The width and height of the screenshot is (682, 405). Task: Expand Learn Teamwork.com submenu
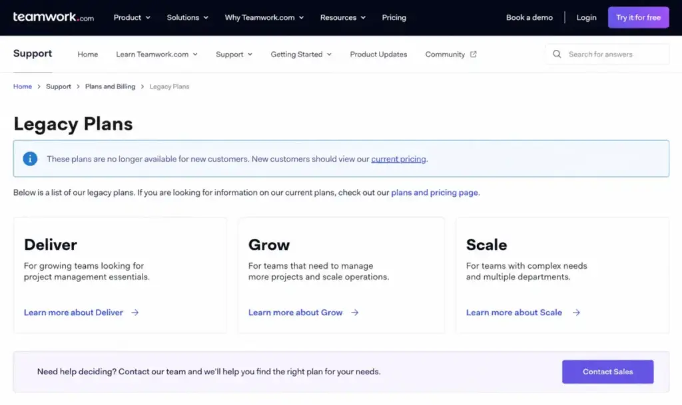157,55
